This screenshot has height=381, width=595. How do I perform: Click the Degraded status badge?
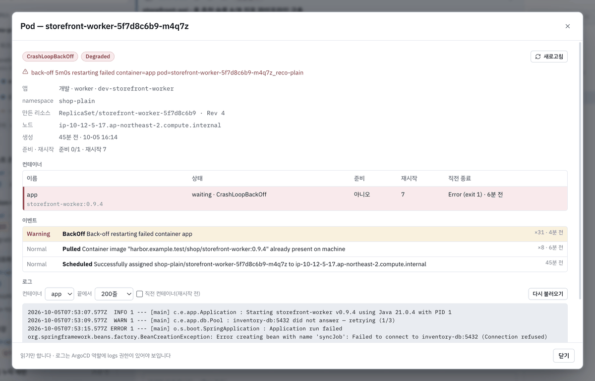(98, 57)
